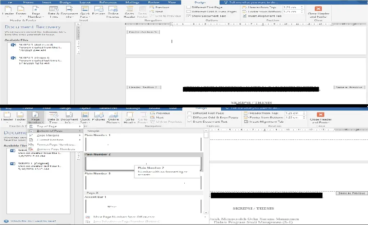Screen dimensions: 368x225
Task: Open Footer gallery in upper Word window
Action: click(21, 12)
